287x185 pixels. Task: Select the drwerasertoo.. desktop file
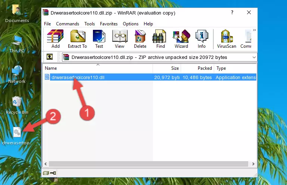pyautogui.click(x=17, y=136)
